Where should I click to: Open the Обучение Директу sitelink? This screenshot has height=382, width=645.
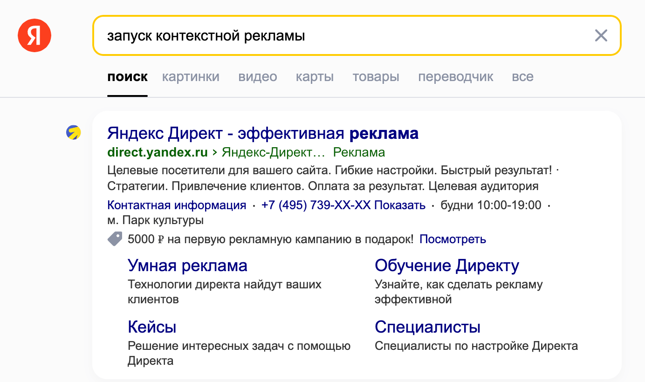point(446,266)
